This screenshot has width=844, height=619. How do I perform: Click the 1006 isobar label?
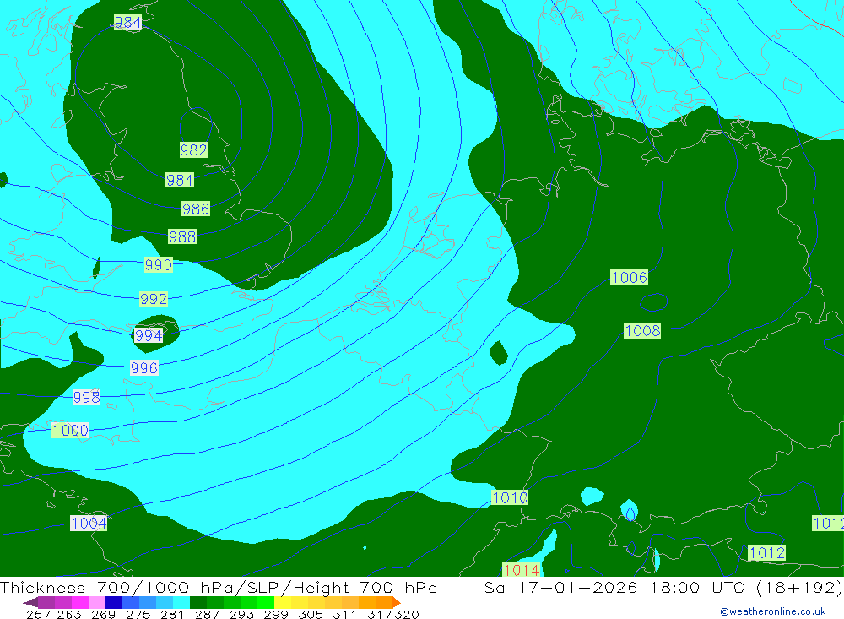pyautogui.click(x=630, y=278)
